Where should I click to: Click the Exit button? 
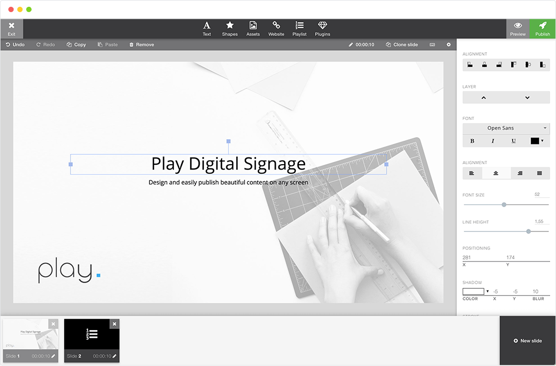pyautogui.click(x=11, y=29)
